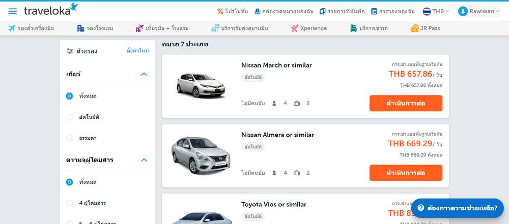Click the percent promotion icon

[220, 11]
